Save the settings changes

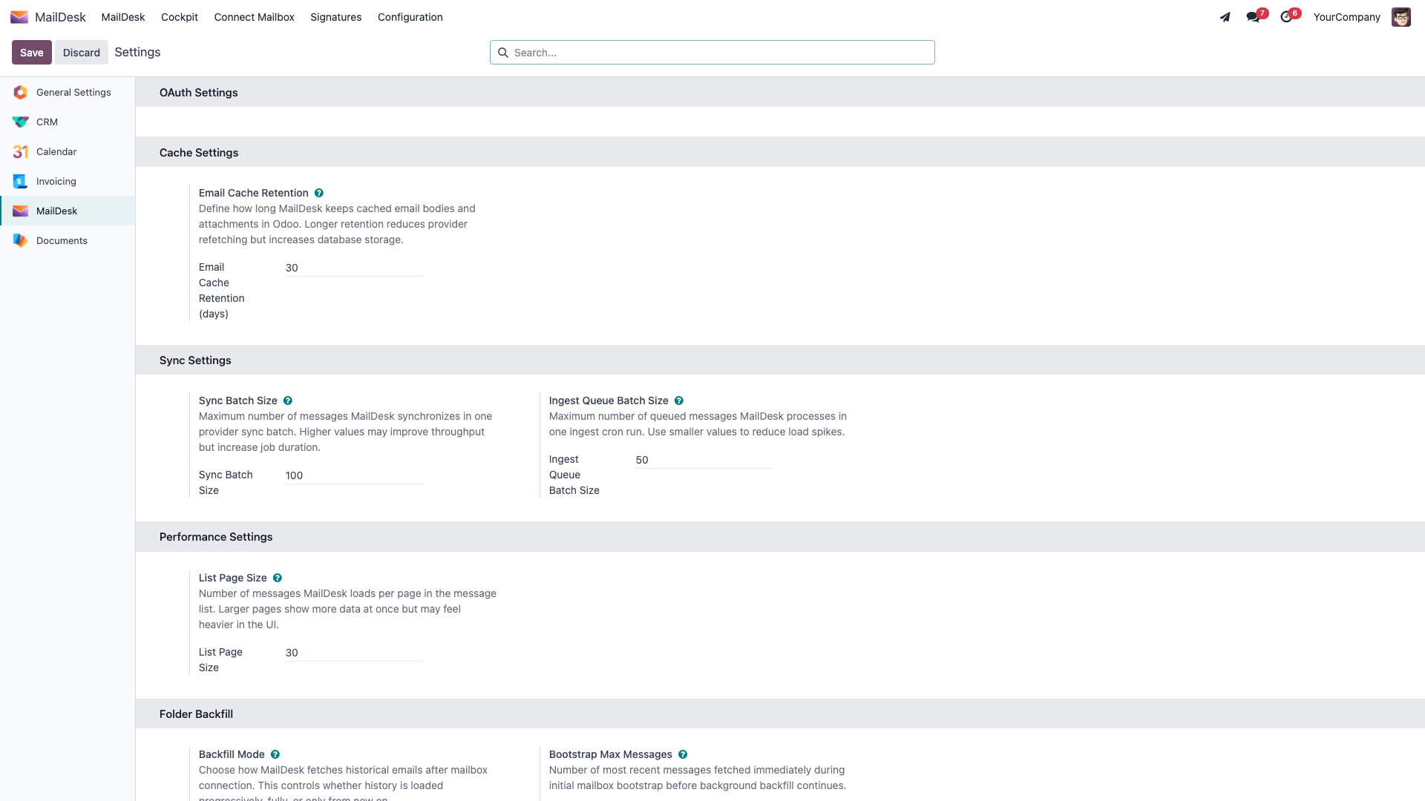(32, 53)
